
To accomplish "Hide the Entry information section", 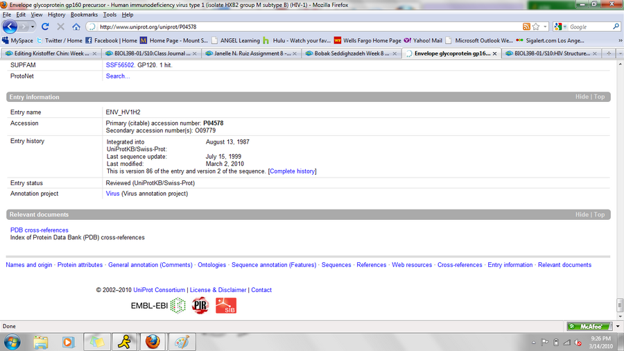I will pos(582,97).
